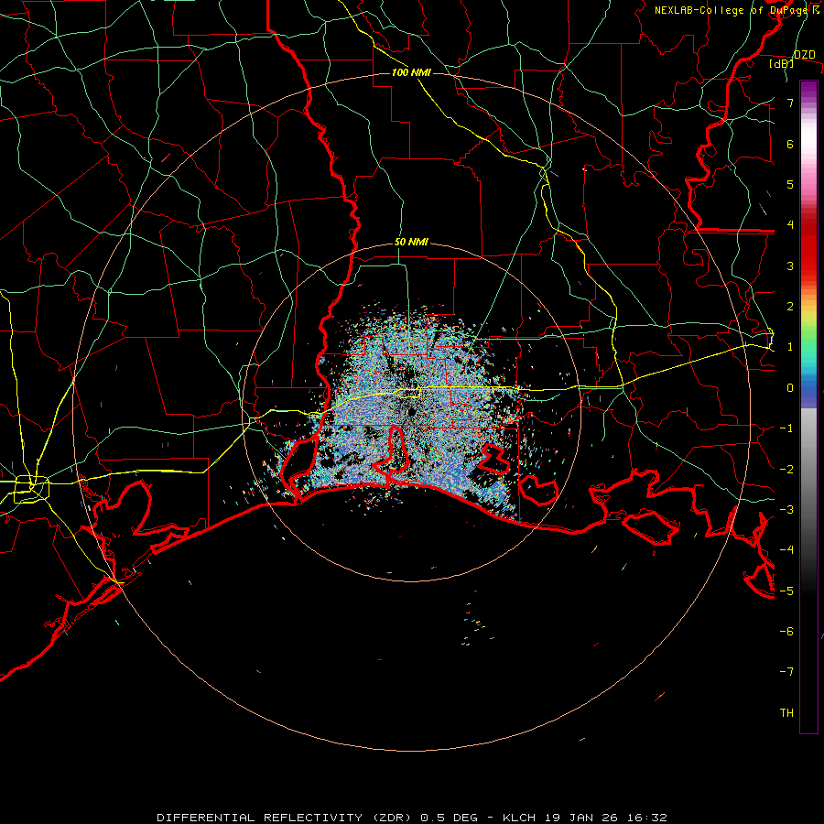This screenshot has height=824, width=824.
Task: Click the blue segment of the color bar near 0
Action: [x=808, y=392]
